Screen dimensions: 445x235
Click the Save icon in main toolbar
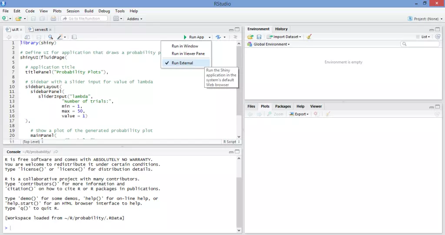[x=33, y=18]
